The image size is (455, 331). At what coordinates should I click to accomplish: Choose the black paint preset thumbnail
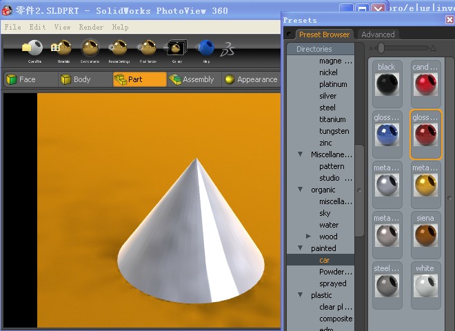387,84
